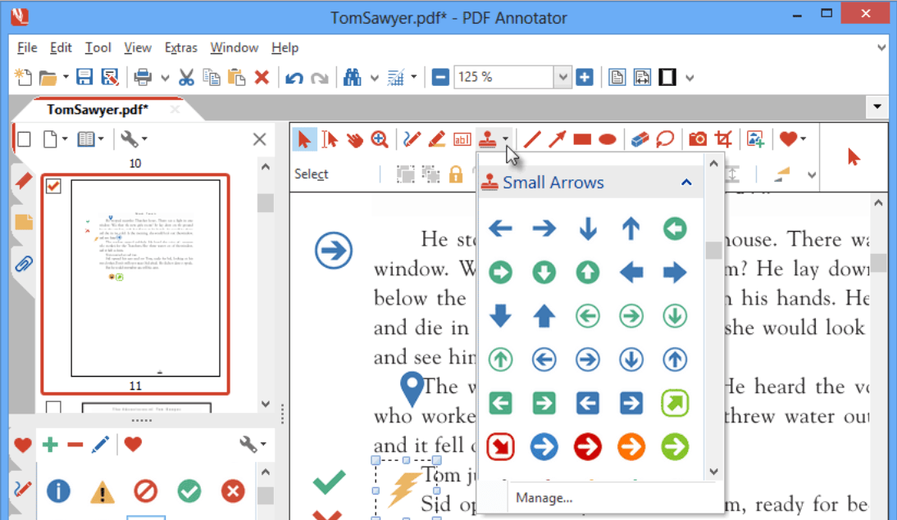Click the stamp popup vertical scrollbar thumb
Screen dimensions: 897x520
[713, 251]
